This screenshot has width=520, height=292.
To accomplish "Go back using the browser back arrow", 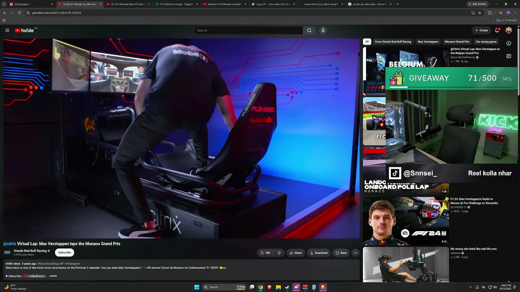I will [4, 13].
